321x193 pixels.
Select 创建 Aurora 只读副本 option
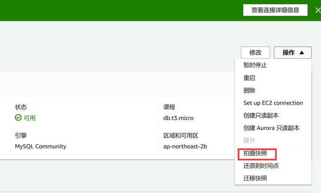(271, 128)
